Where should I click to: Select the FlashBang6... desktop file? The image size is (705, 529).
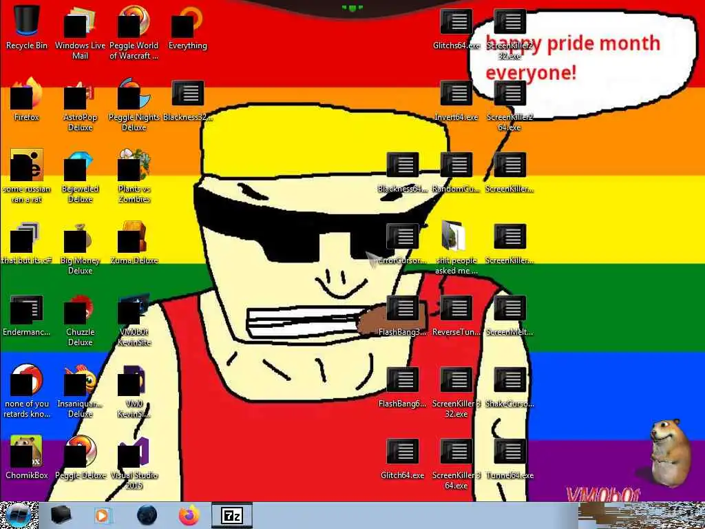[x=402, y=387]
